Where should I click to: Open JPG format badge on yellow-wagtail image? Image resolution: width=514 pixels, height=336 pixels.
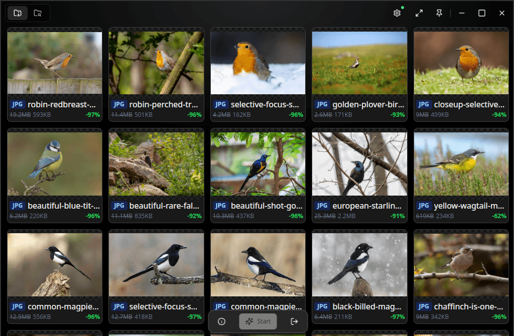click(x=424, y=205)
